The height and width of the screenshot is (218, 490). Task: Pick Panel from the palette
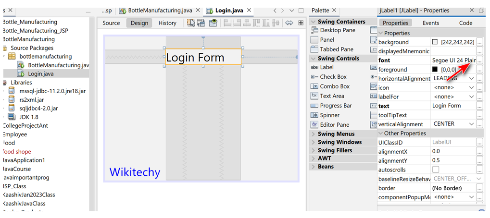click(x=323, y=40)
